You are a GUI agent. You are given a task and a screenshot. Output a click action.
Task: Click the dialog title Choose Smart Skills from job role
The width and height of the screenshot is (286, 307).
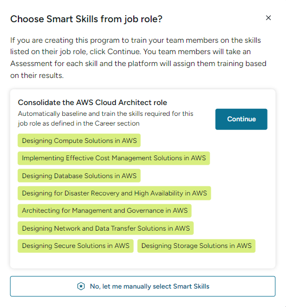[86, 19]
